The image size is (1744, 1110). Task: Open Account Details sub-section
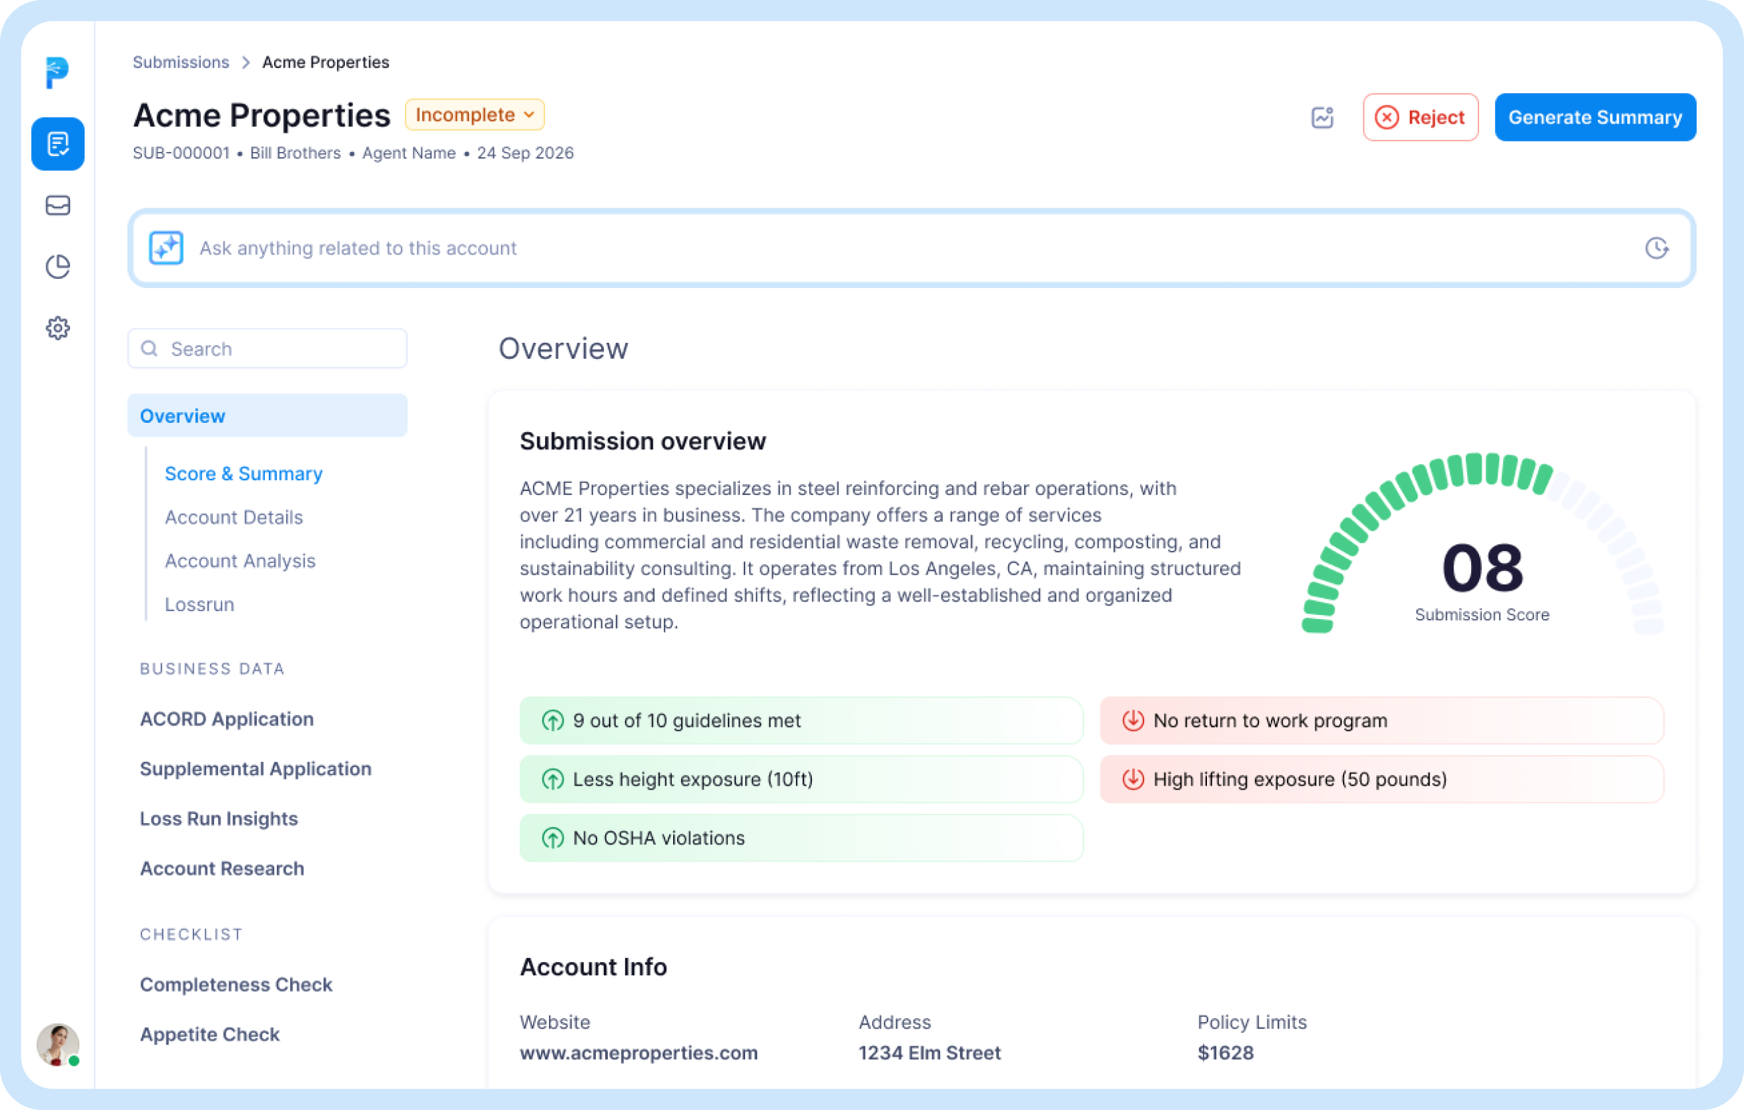pyautogui.click(x=233, y=517)
